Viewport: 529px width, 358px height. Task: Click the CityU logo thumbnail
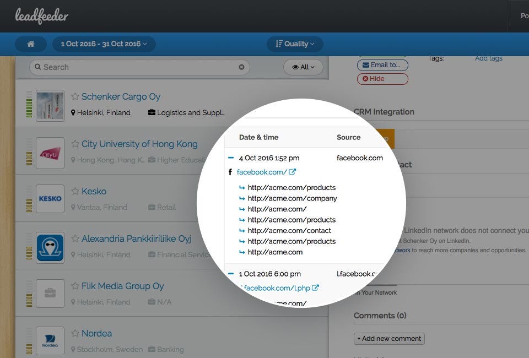tap(50, 153)
